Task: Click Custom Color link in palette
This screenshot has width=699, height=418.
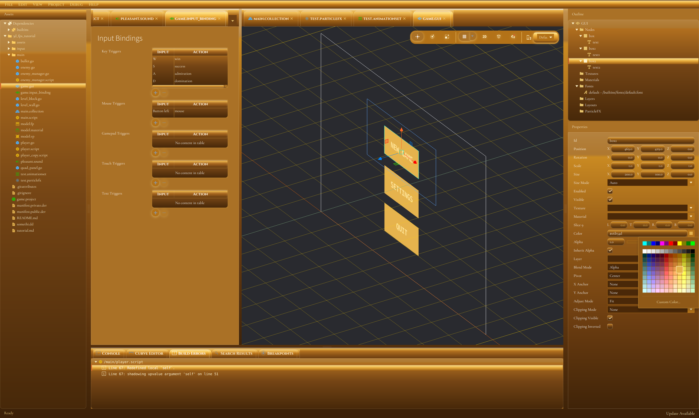Action: tap(668, 302)
